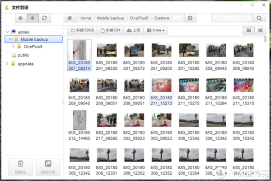271x181 pixels.
Task: Click New Folder (新建文件夹) button
Action: point(82,30)
